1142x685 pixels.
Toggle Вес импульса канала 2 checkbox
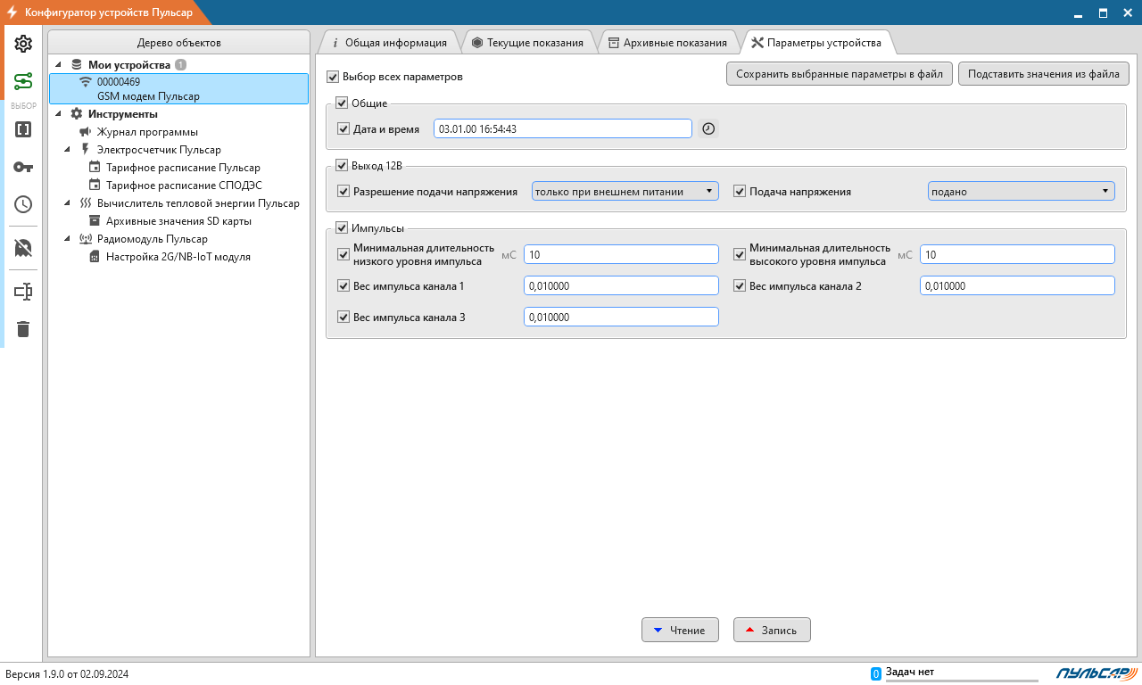click(740, 286)
